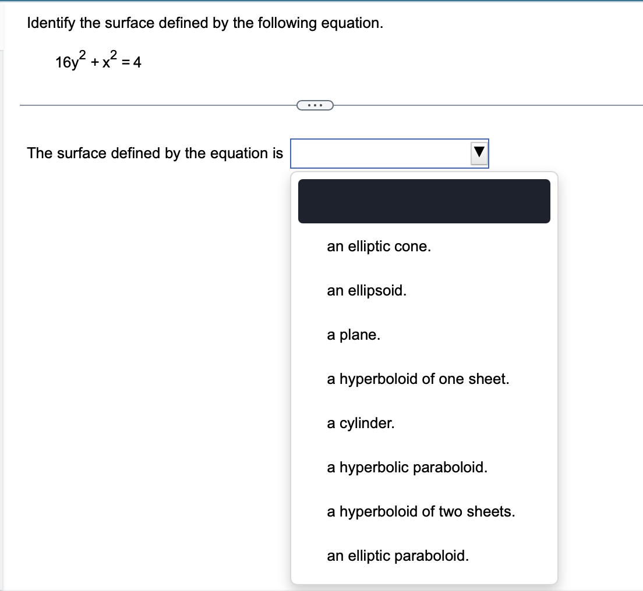This screenshot has width=643, height=591.
Task: Choose 'an ellipsoid.' option
Action: click(366, 291)
